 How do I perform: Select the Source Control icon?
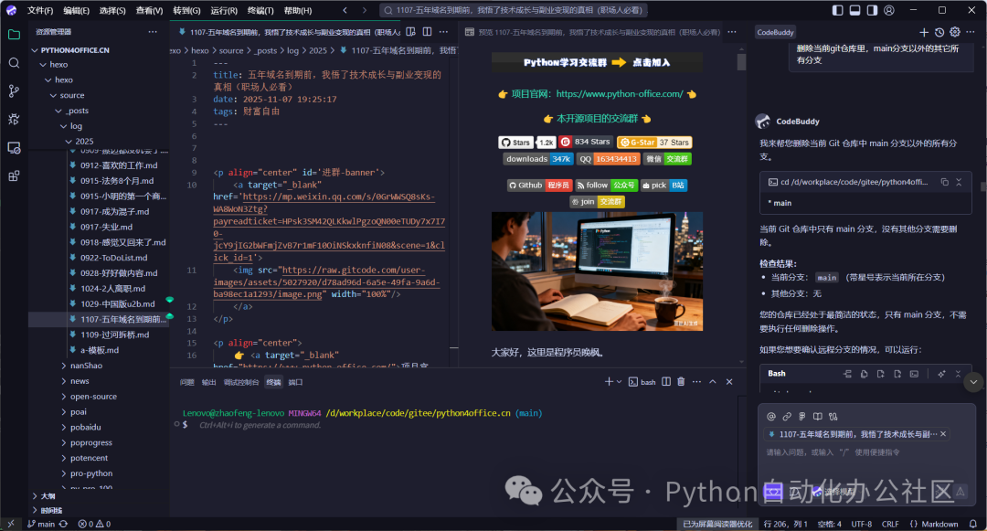[13, 91]
